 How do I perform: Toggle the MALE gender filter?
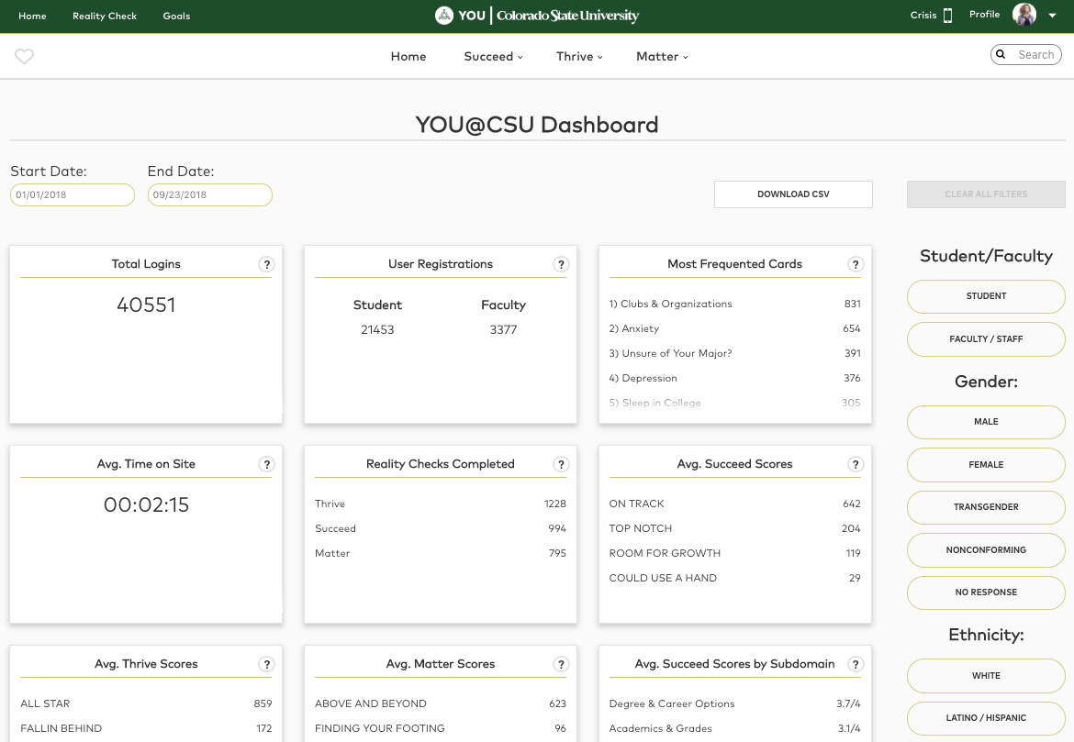(x=986, y=422)
